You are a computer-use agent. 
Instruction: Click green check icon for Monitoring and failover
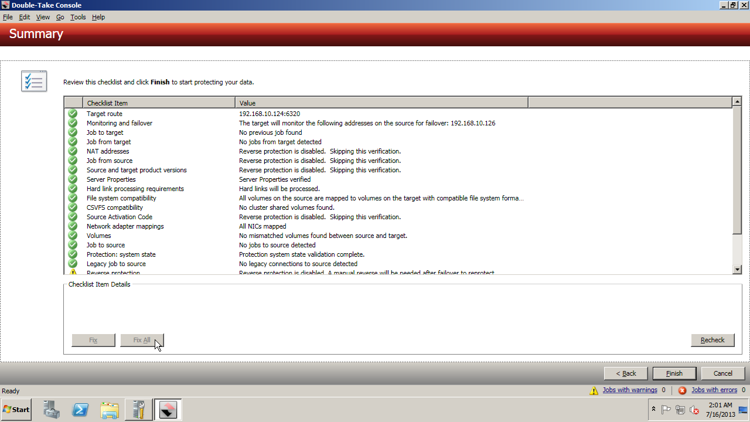[73, 123]
